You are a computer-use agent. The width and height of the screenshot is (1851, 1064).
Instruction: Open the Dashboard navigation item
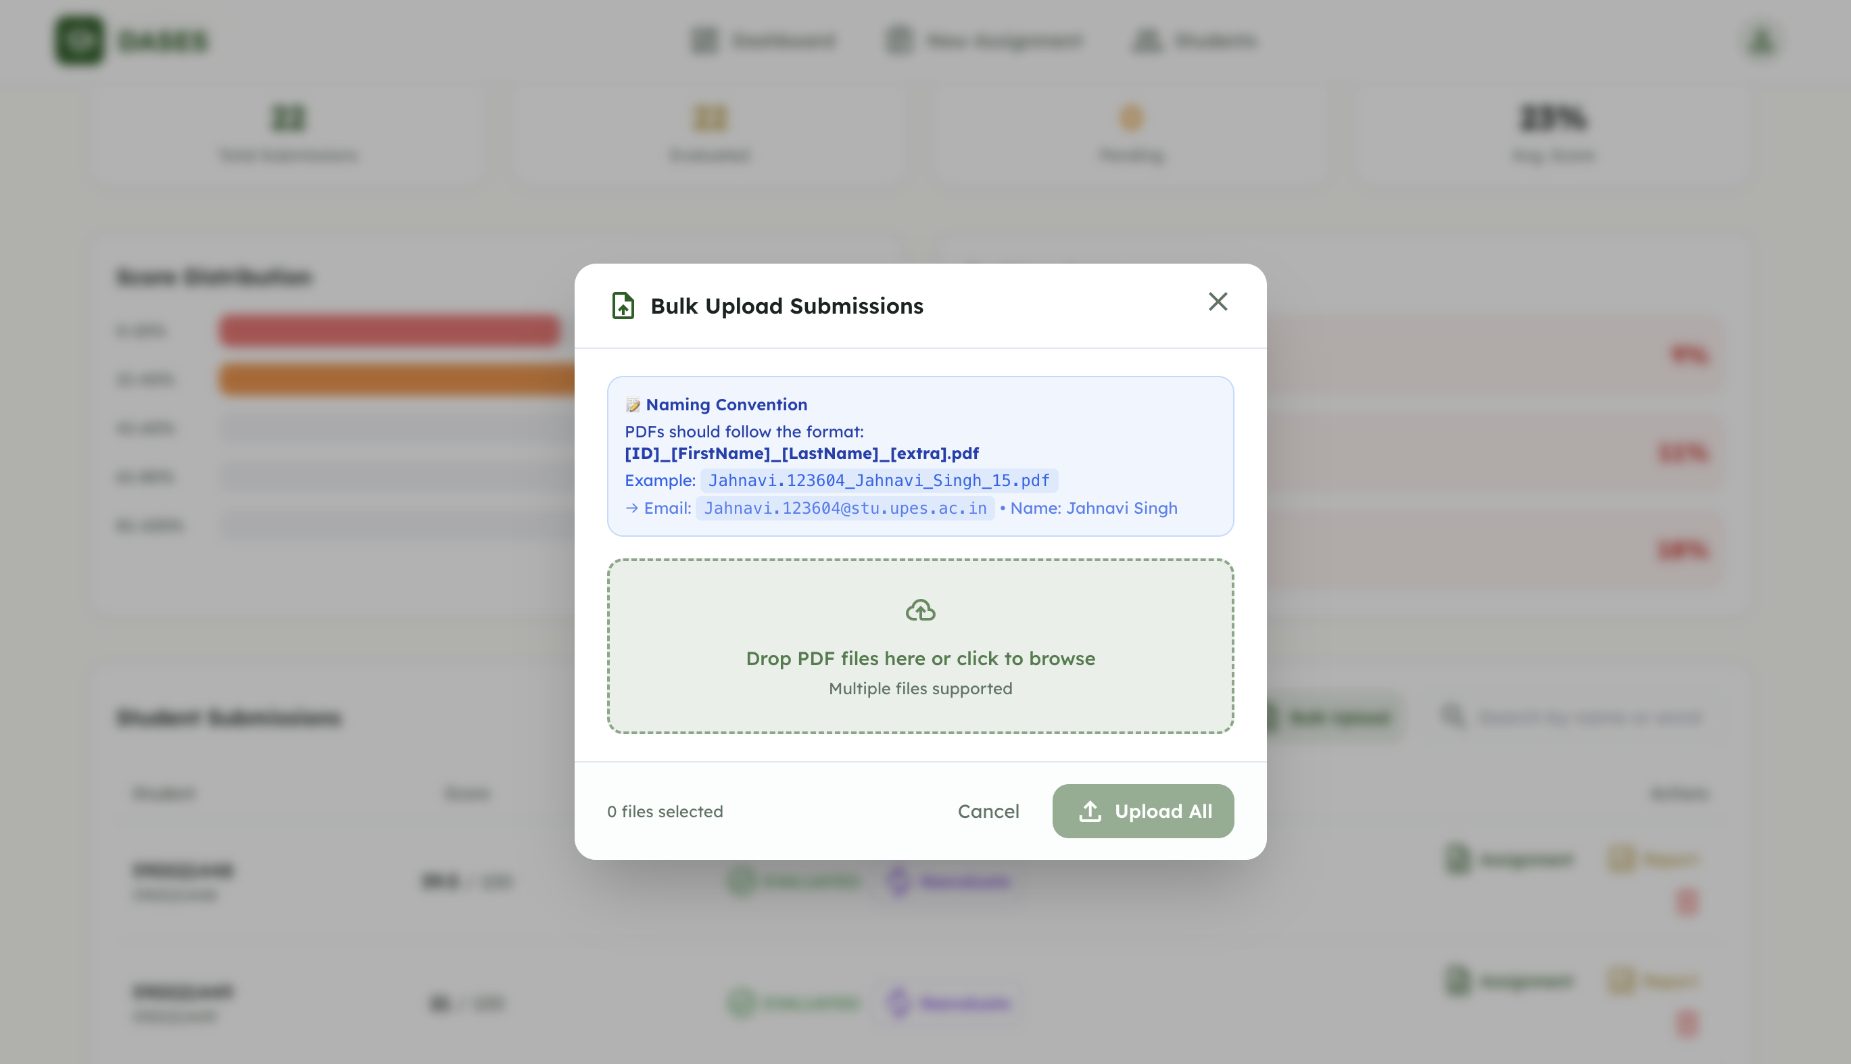(762, 40)
